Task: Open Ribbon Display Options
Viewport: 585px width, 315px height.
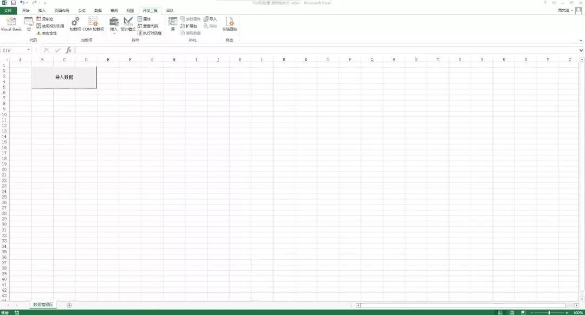Action: click(x=554, y=3)
